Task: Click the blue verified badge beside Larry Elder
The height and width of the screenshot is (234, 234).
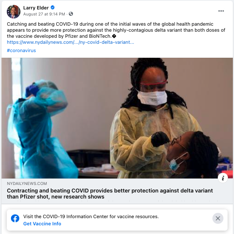Action: pyautogui.click(x=53, y=7)
